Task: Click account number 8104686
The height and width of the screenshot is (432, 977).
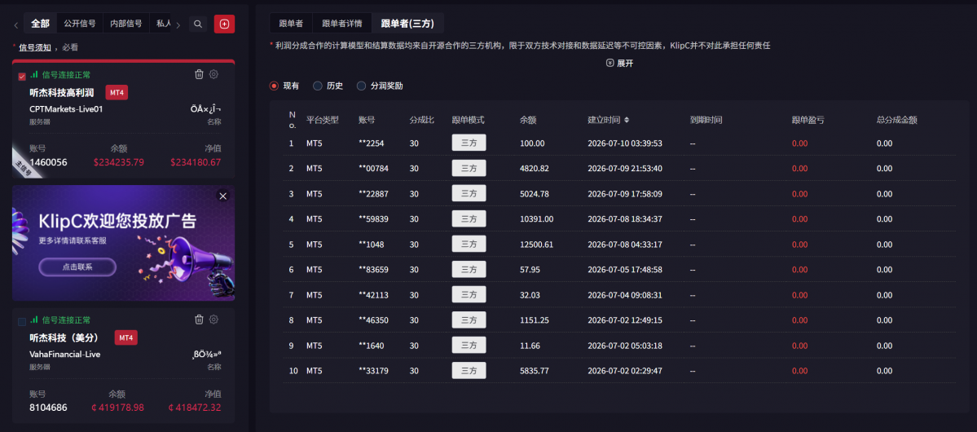Action: point(48,407)
